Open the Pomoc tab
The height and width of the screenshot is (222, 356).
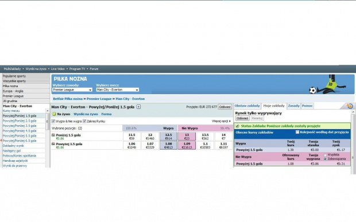307,106
